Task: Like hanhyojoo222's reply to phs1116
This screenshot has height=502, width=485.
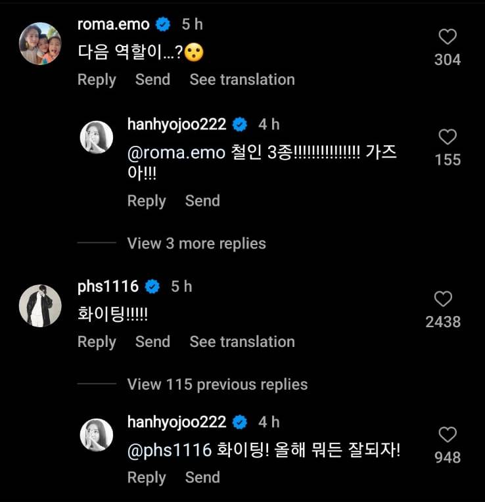Action: point(448,434)
